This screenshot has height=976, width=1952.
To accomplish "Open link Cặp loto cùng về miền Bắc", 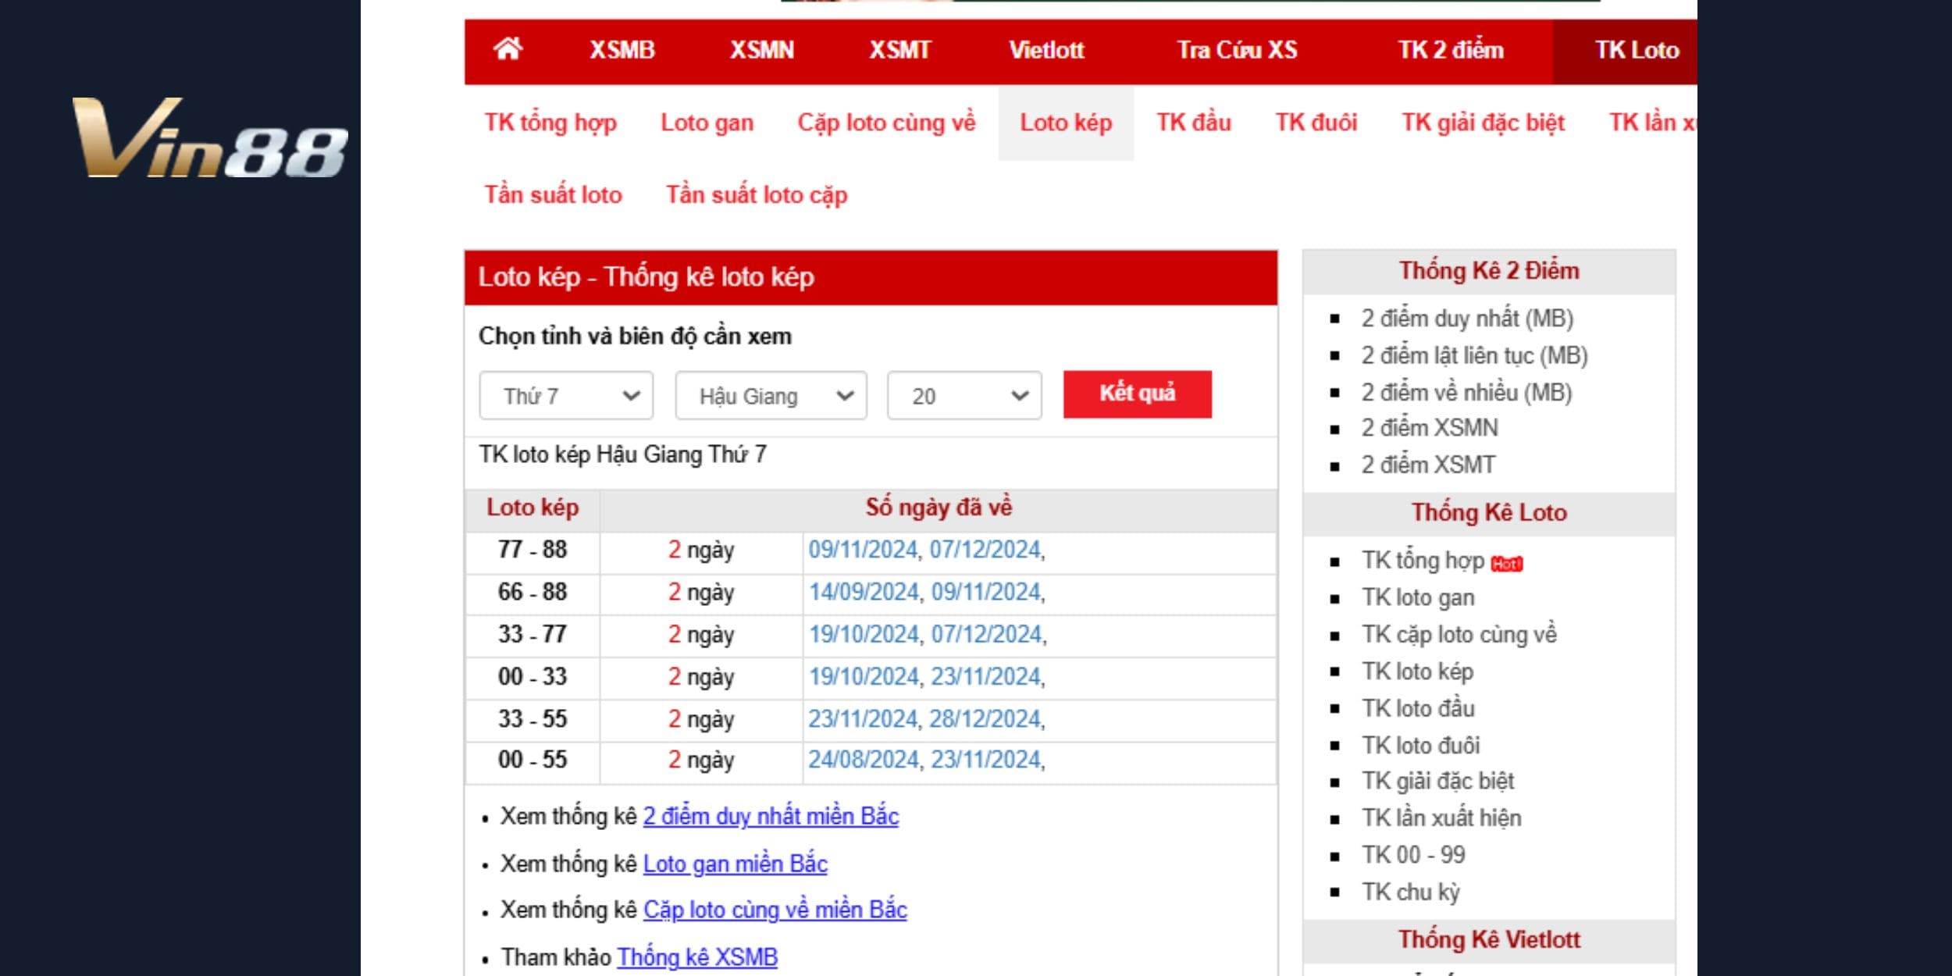I will point(775,910).
